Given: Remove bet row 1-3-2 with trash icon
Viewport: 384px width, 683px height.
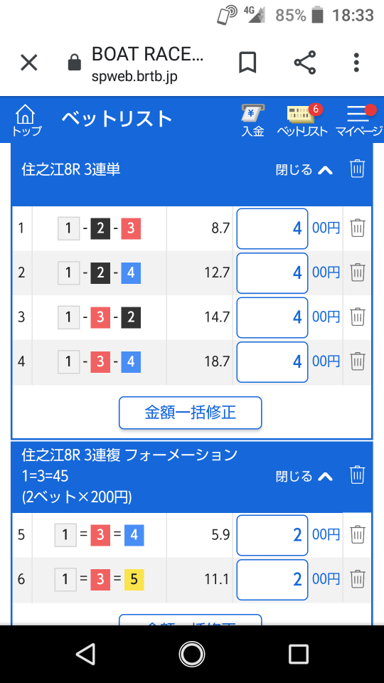Looking at the screenshot, I should [x=358, y=317].
